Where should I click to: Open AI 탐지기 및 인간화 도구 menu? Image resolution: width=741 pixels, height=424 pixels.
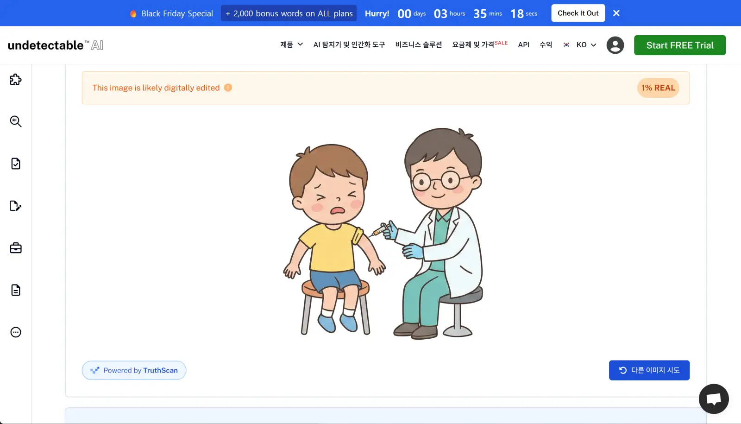(x=349, y=45)
